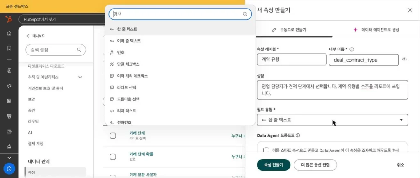Screen dimensions: 420x178
Task: Close the 새 속성 만들기 panel
Action: coord(410,10)
